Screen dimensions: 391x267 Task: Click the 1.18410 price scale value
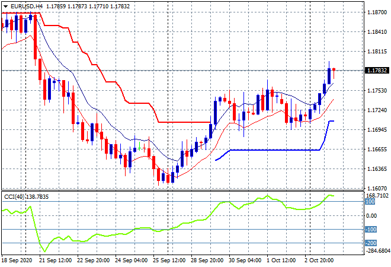point(377,31)
